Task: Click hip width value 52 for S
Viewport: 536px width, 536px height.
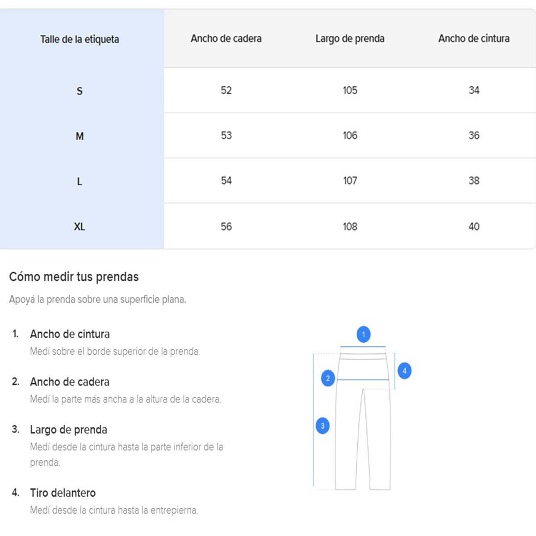Action: pyautogui.click(x=226, y=91)
